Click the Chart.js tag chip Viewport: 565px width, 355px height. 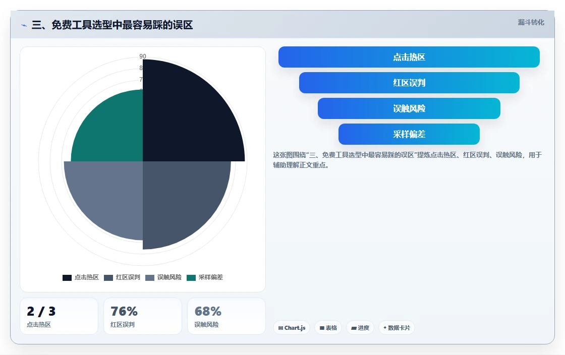(x=292, y=328)
